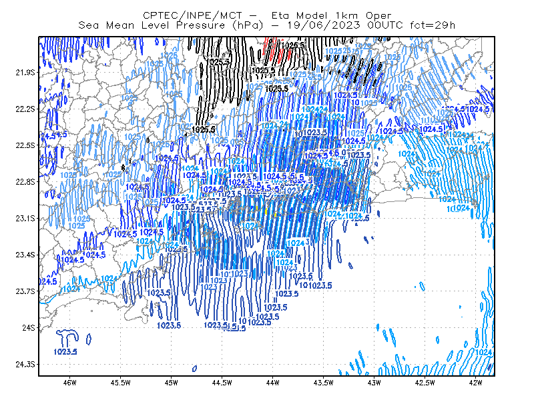Select the 43W longitude tick label
The height and width of the screenshot is (412, 534).
tap(374, 383)
